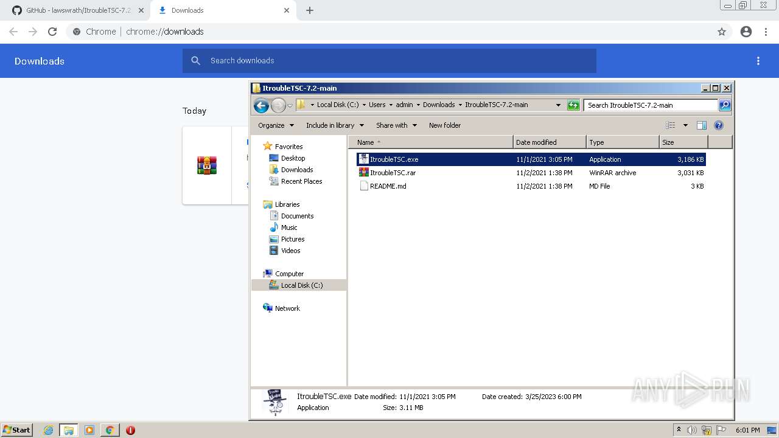Click the ItroubleTSC.exe file icon
Screen dimensions: 779x438
pyautogui.click(x=364, y=159)
